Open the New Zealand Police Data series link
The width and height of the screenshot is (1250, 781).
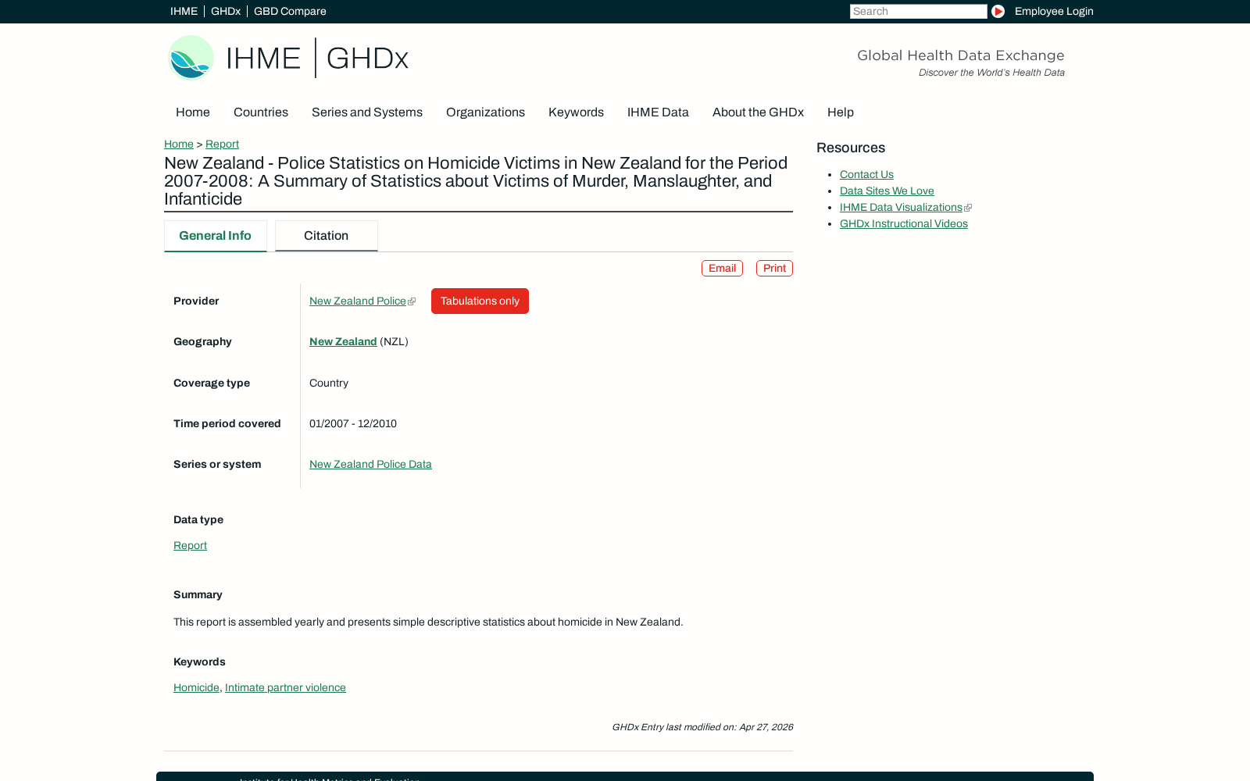370,464
